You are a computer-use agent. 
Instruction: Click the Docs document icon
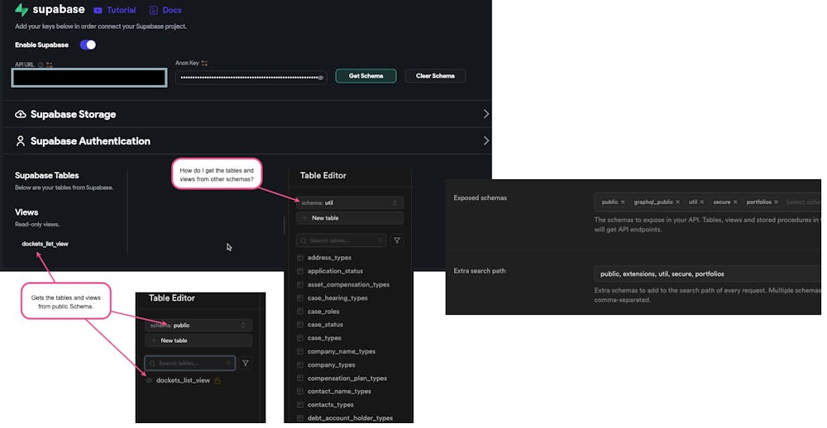pos(154,10)
